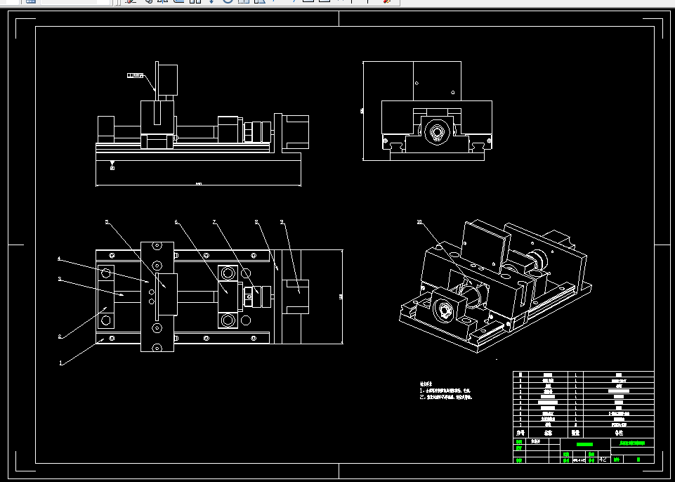Select the 42 value in title block
The width and height of the screenshot is (675, 482).
pos(603,460)
